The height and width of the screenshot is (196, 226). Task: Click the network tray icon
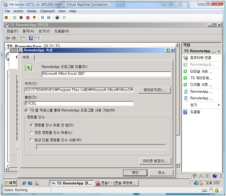[x=196, y=183]
